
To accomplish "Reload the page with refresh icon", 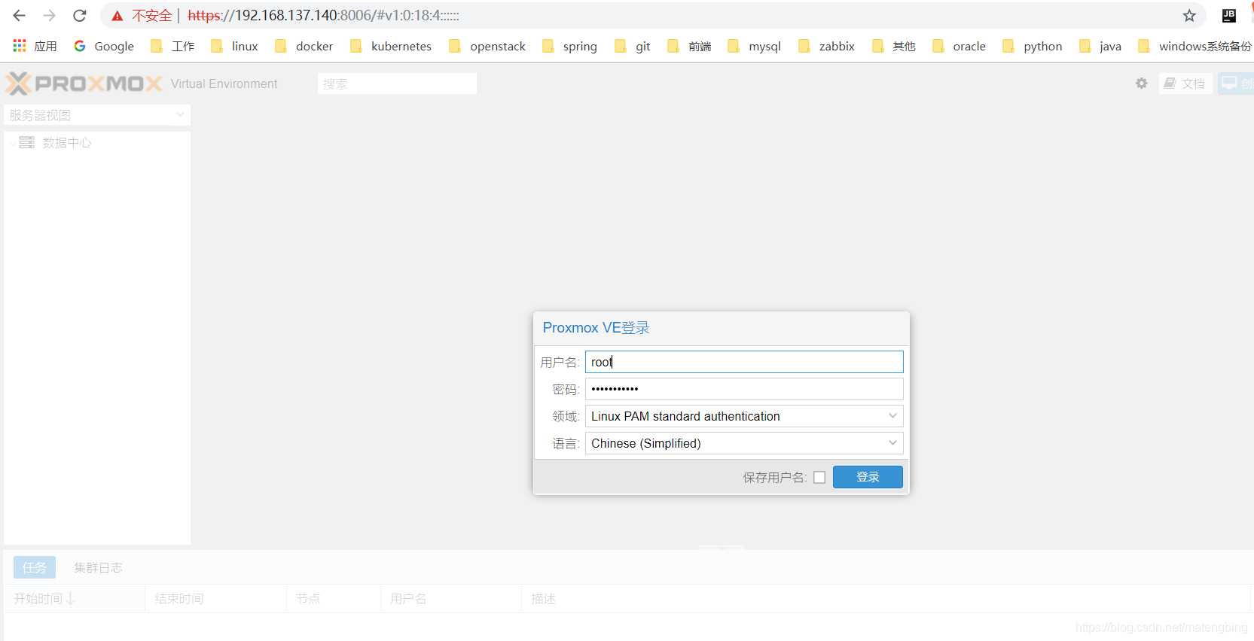I will 80,16.
